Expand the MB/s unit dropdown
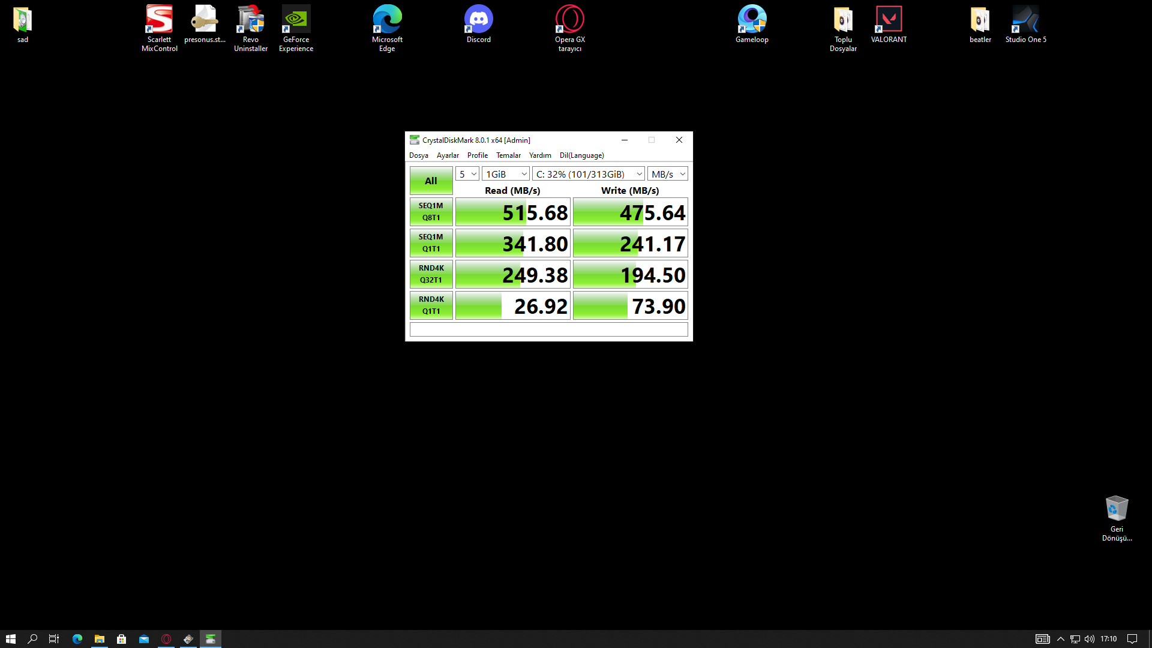1152x648 pixels. pyautogui.click(x=667, y=174)
